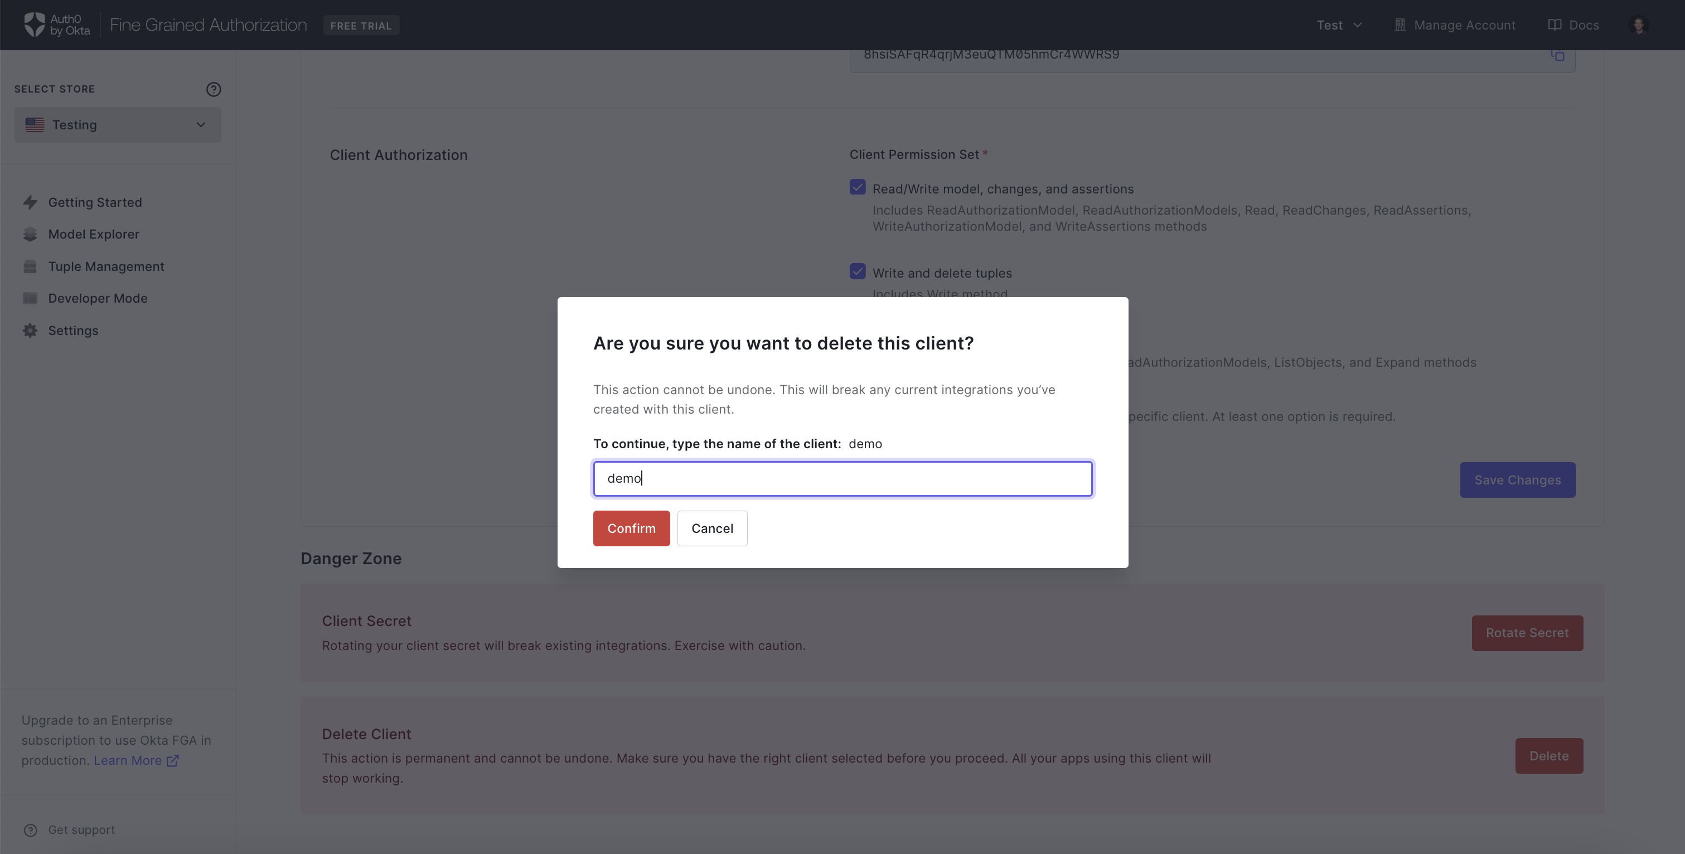Click the Manage Account building icon
This screenshot has width=1685, height=854.
tap(1400, 25)
